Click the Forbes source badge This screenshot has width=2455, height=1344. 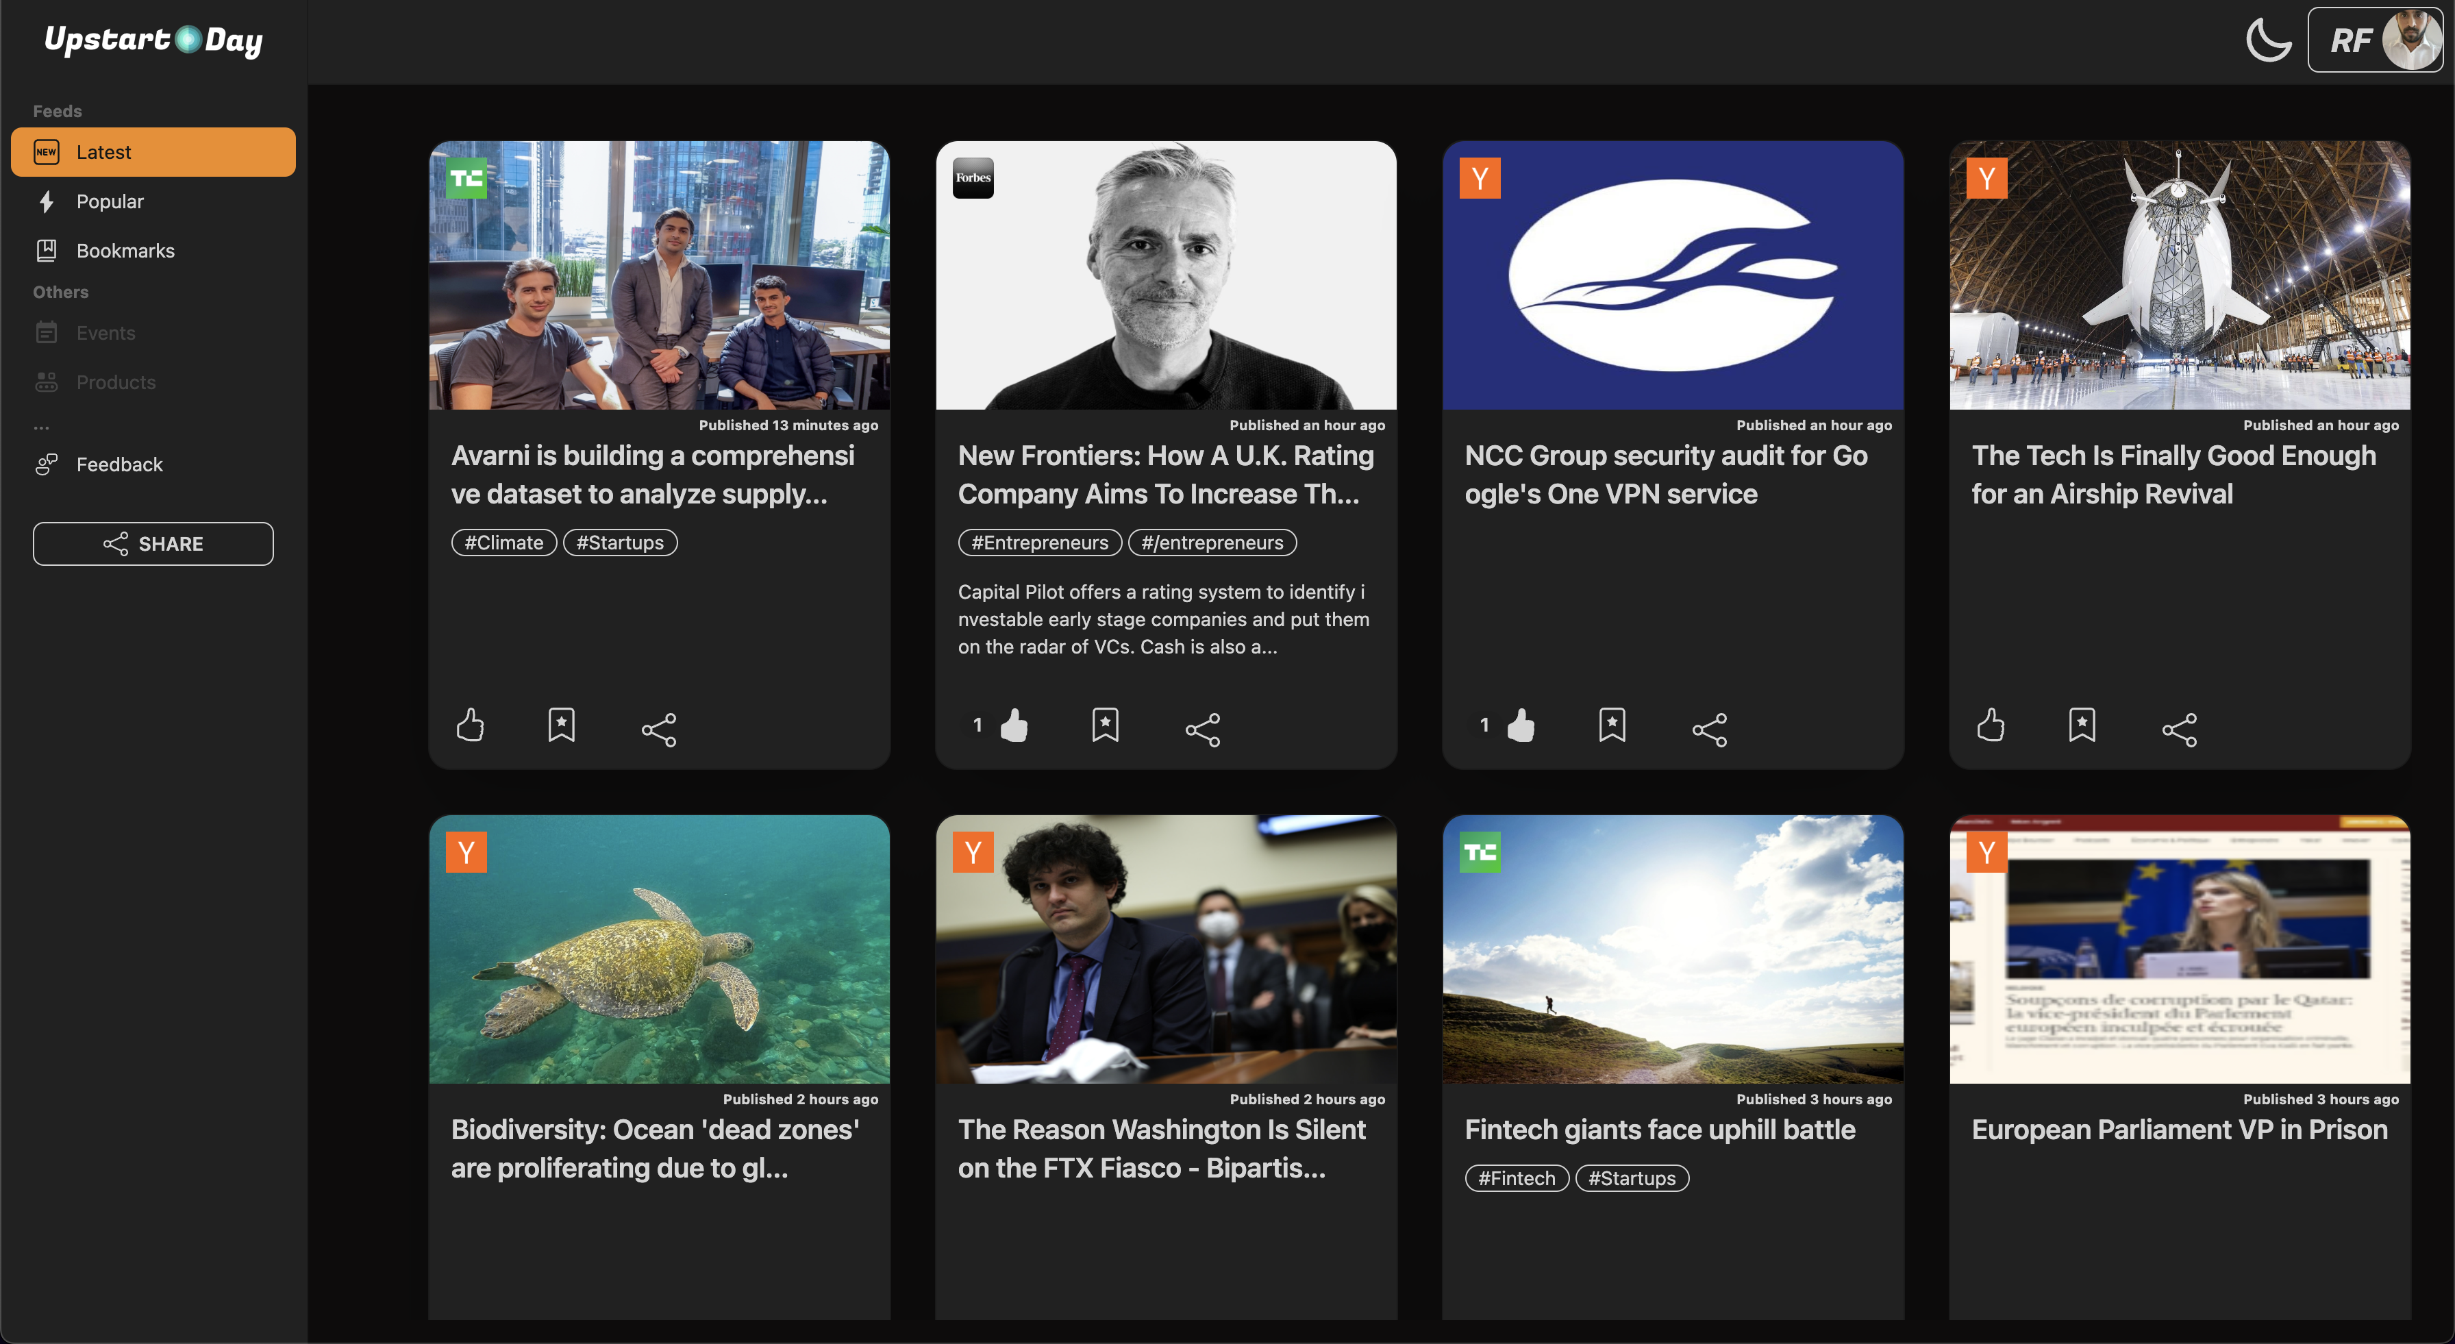coord(973,178)
